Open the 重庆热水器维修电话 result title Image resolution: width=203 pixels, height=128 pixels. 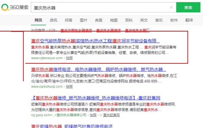pyautogui.click(x=98, y=69)
